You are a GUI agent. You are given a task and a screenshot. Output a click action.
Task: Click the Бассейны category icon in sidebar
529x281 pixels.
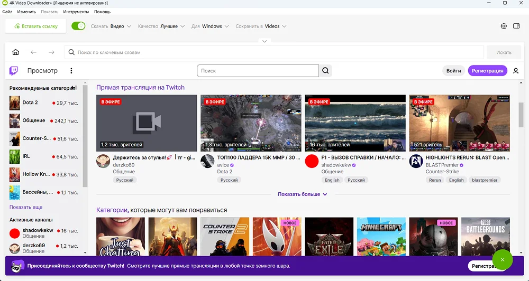coord(14,192)
